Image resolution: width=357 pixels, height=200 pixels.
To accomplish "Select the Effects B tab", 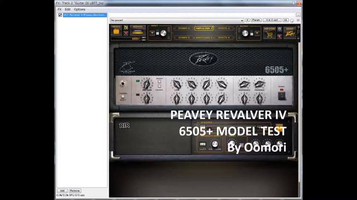I will [224, 37].
